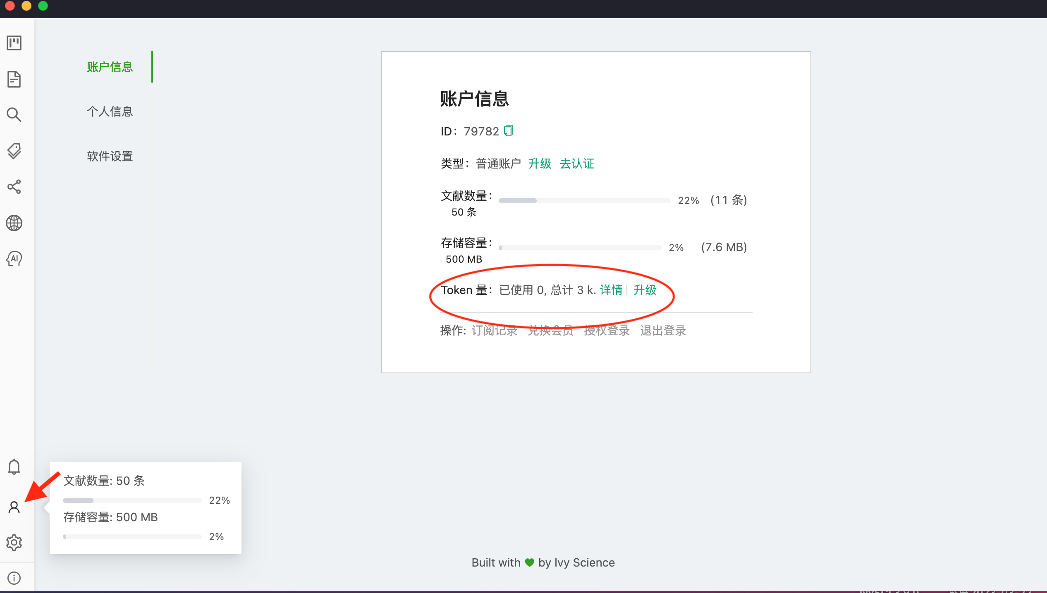Click 兑换会员 operation
1047x593 pixels.
pos(551,330)
